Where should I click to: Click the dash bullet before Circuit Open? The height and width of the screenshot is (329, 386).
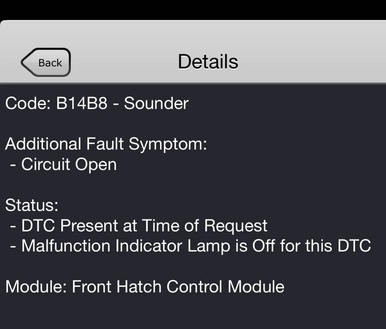pos(13,165)
